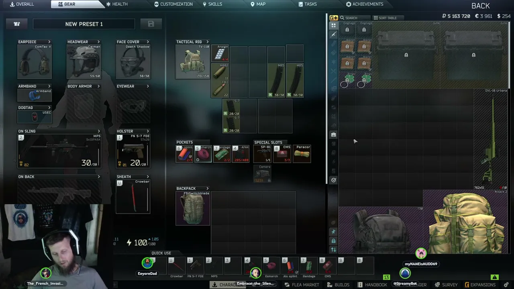Viewport: 514px width, 289px height.
Task: Select the Caiman helmet in headwear slot
Action: click(84, 62)
